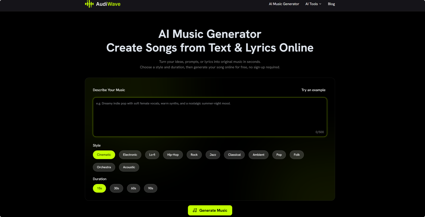Click the 0/500 character counter

point(320,132)
